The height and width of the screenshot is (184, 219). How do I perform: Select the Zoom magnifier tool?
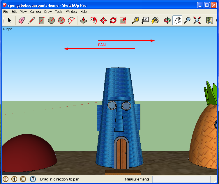point(187,20)
